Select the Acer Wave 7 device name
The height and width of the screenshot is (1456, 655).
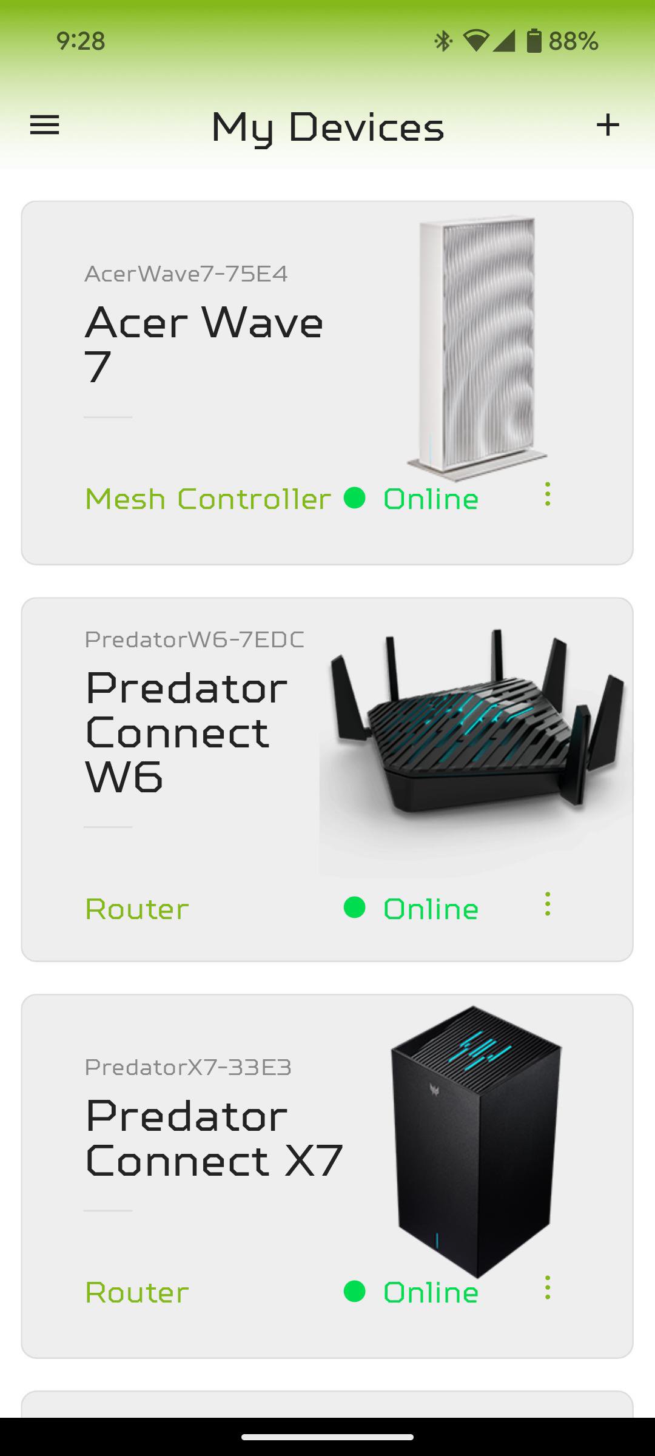[x=204, y=344]
